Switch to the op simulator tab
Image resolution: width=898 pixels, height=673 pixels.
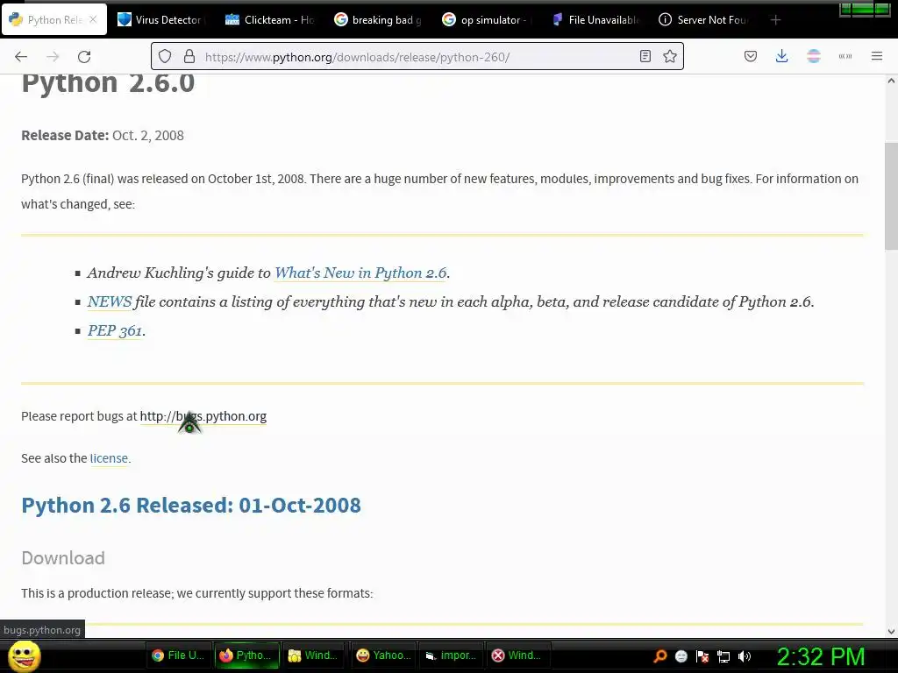point(487,19)
